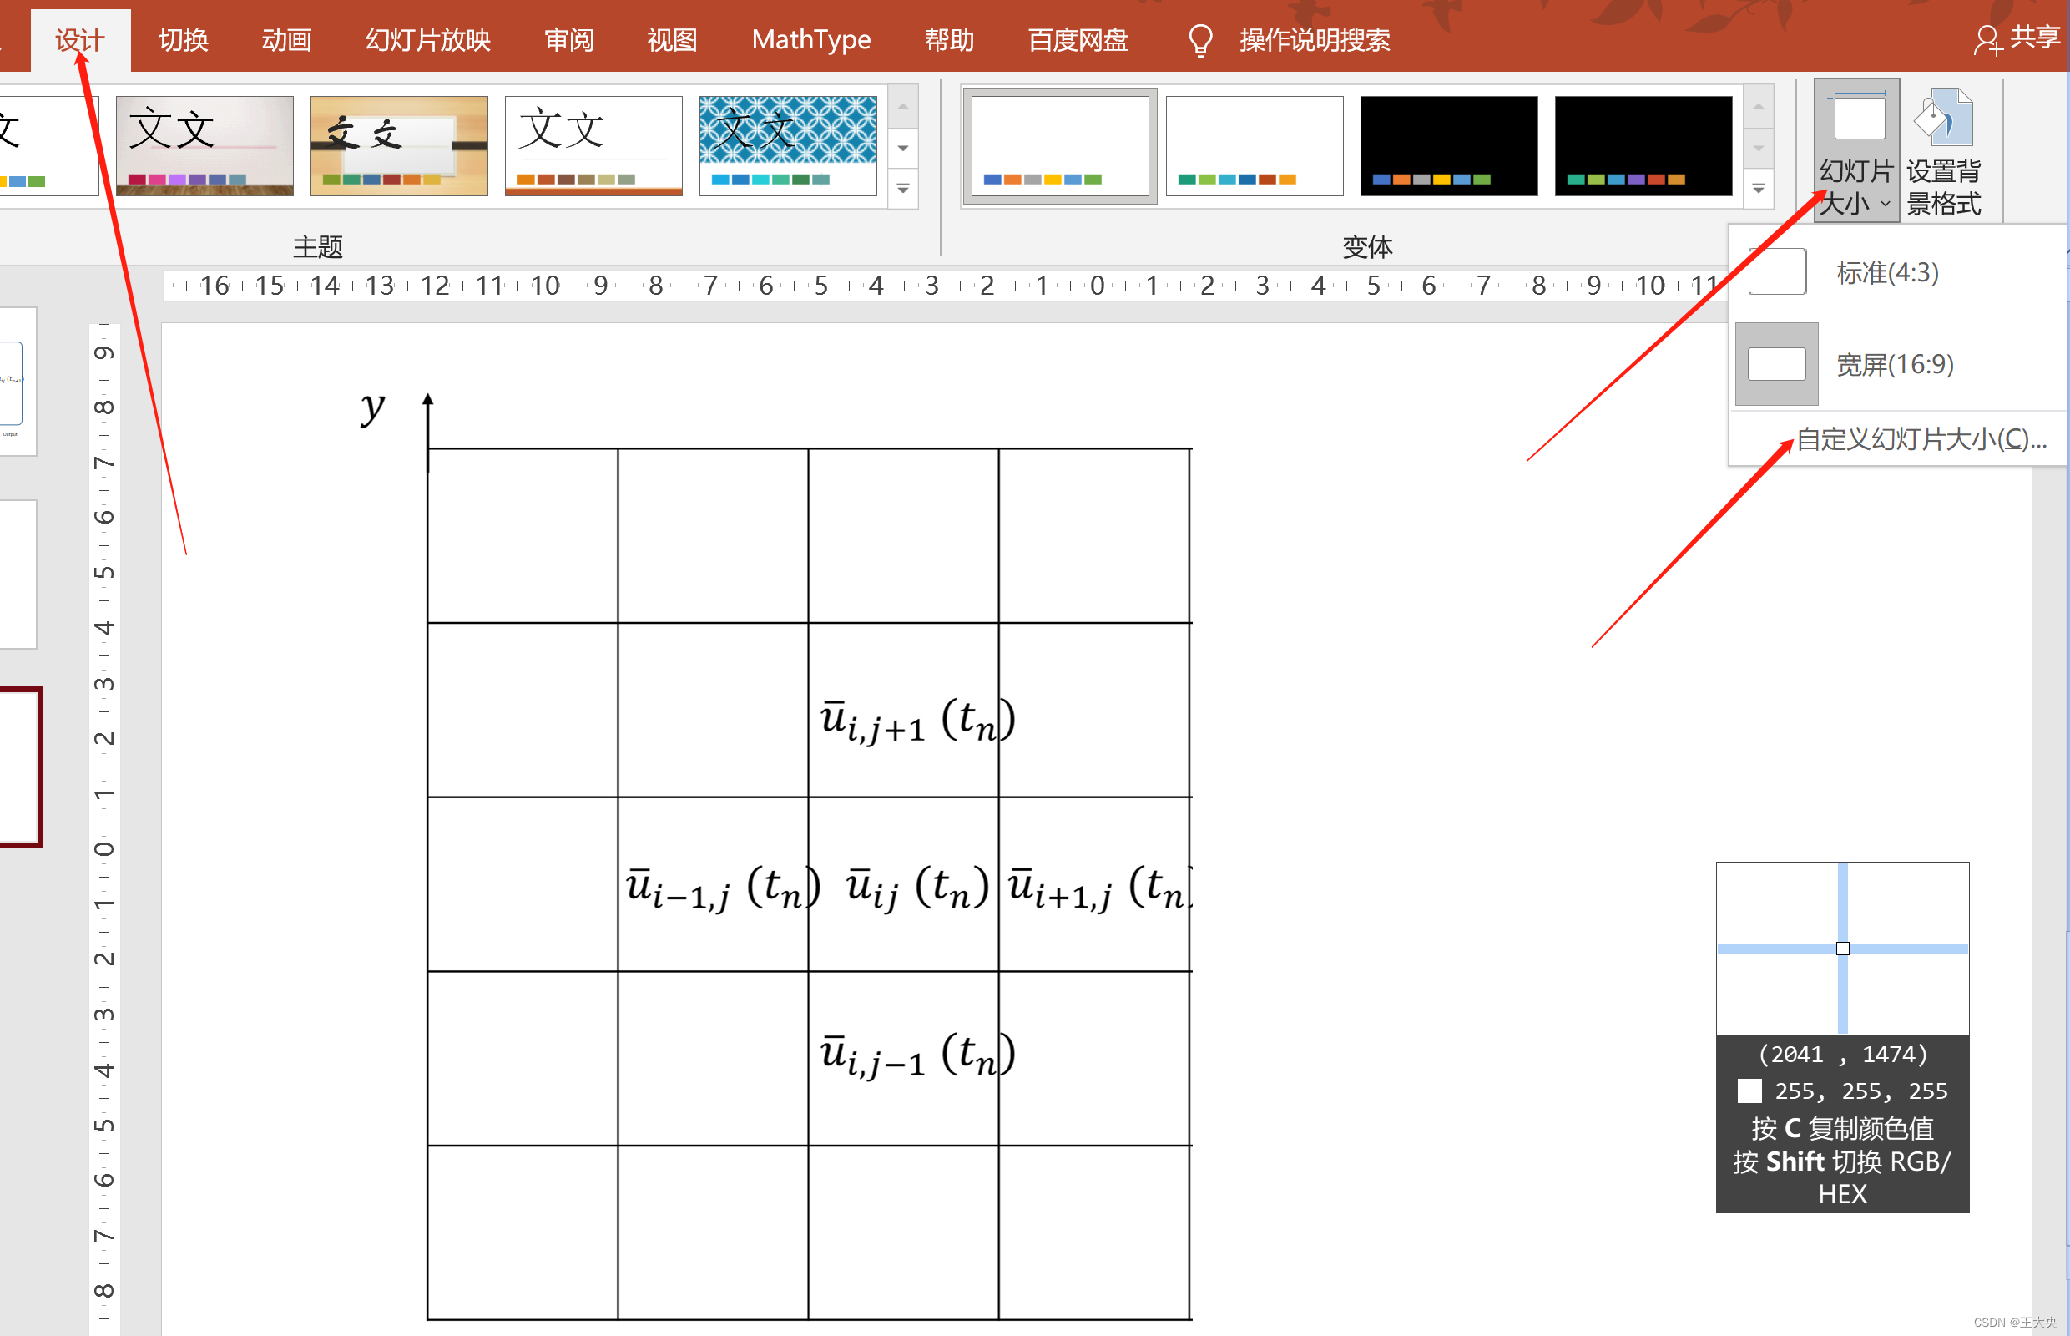The height and width of the screenshot is (1336, 2070).
Task: Expand the variants gallery more arrow
Action: coord(1758,188)
